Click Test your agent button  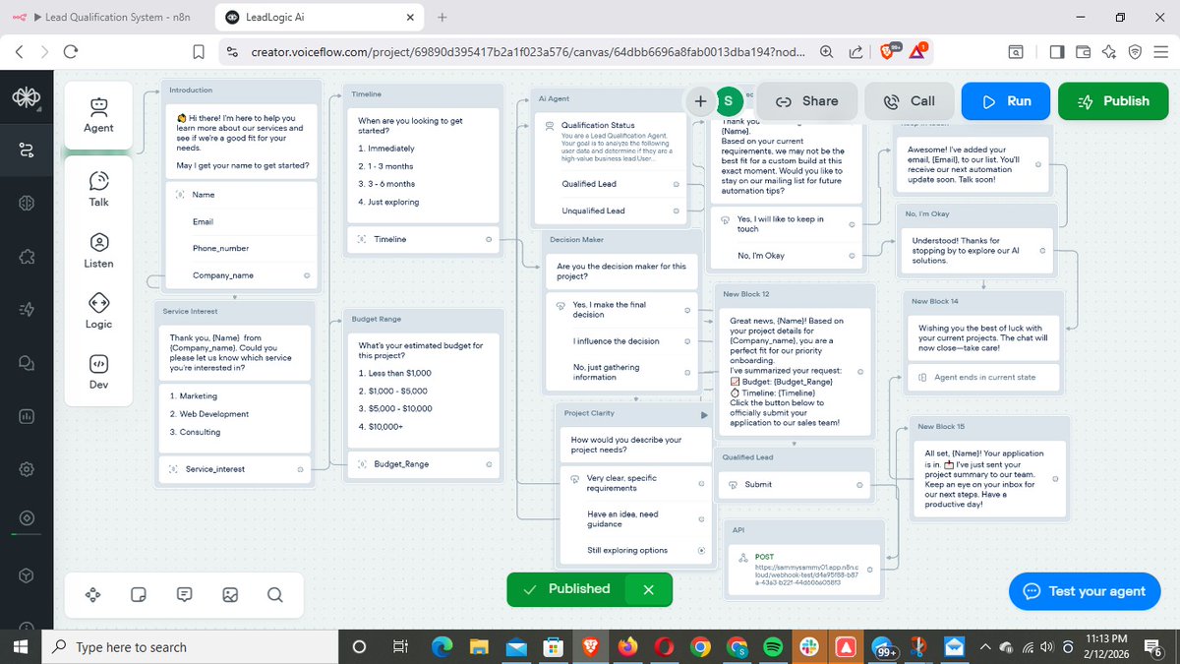coord(1085,591)
